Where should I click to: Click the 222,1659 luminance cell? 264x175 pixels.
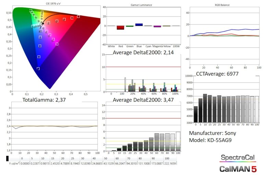[171, 164]
